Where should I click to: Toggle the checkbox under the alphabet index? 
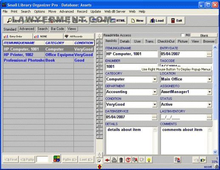click(99, 161)
